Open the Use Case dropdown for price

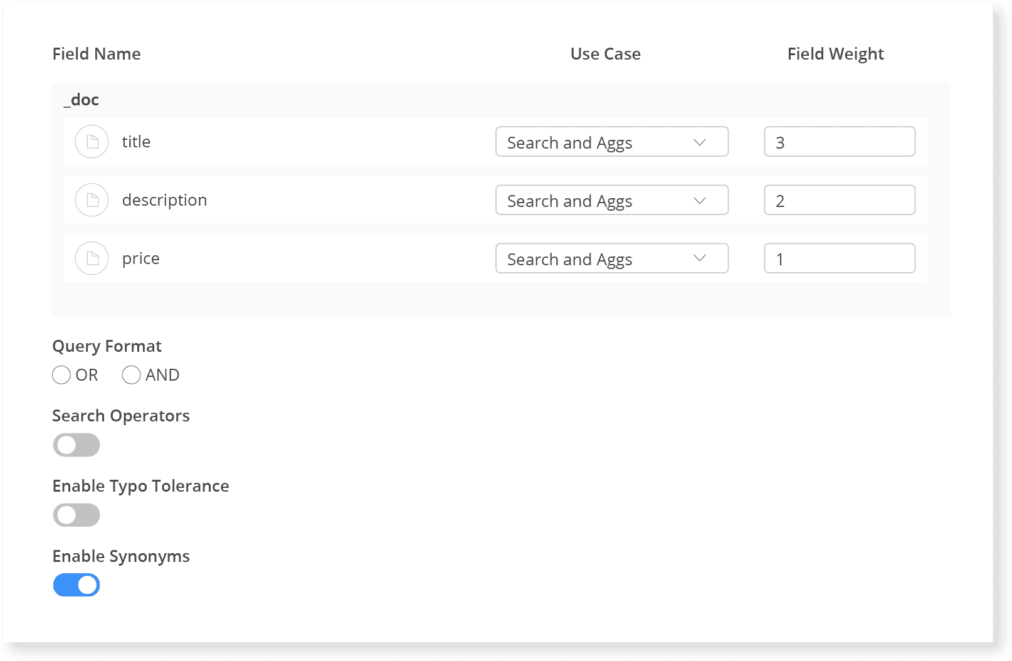pyautogui.click(x=612, y=258)
